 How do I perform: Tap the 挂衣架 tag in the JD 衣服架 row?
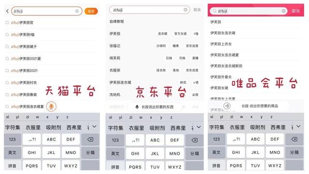(x=161, y=71)
